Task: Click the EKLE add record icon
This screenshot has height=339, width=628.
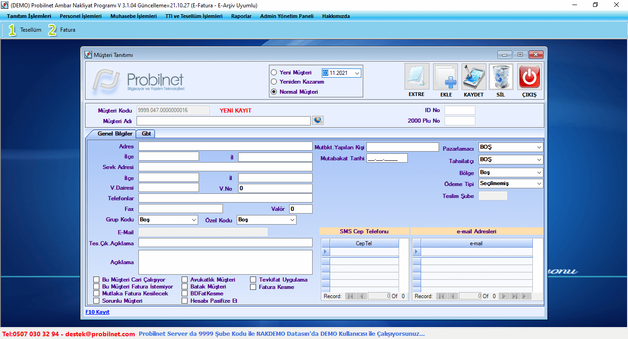Action: 445,77
